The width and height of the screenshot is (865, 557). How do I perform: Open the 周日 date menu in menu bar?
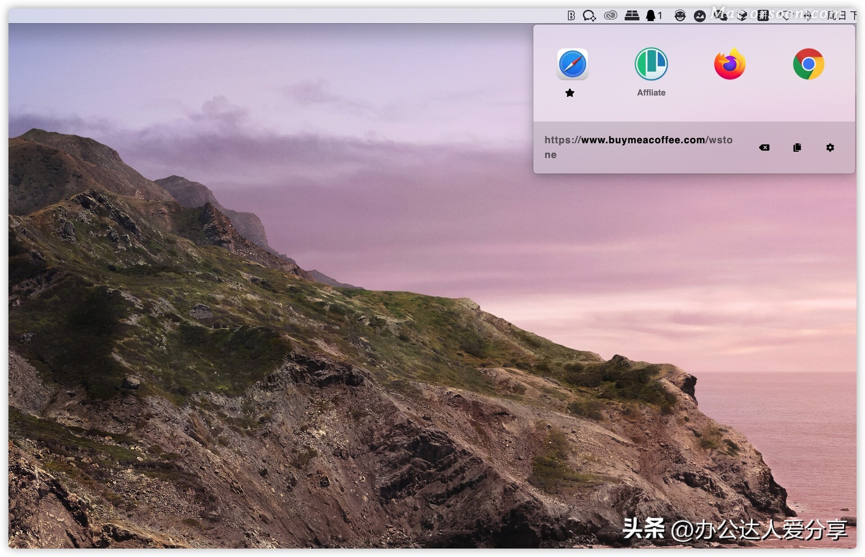[838, 15]
